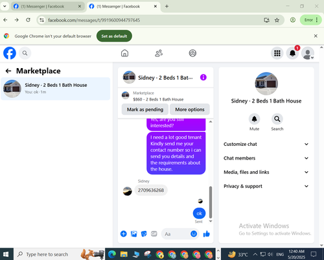Click the 2709636268 message bubble
Image resolution: width=324 pixels, height=260 pixels.
coord(151,190)
